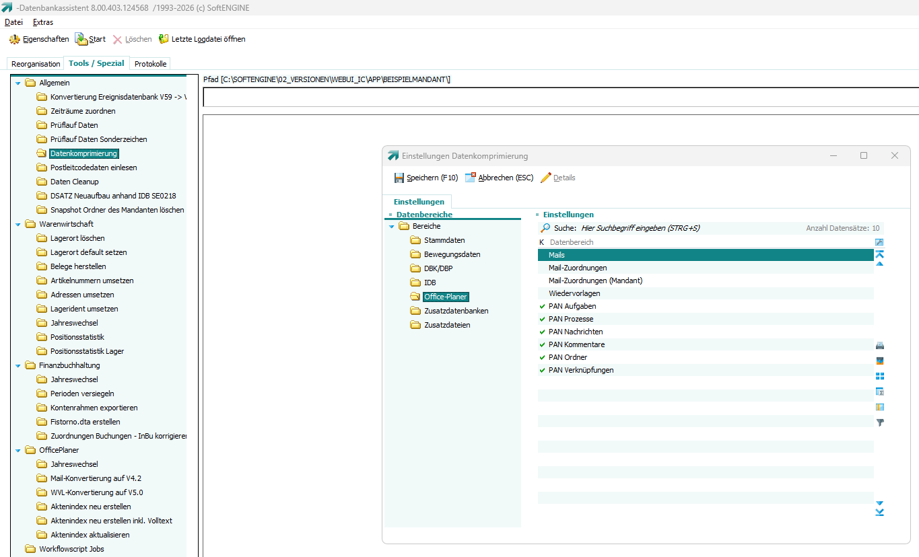919x557 pixels.
Task: Click the Speichern floppy disk icon
Action: (x=399, y=178)
